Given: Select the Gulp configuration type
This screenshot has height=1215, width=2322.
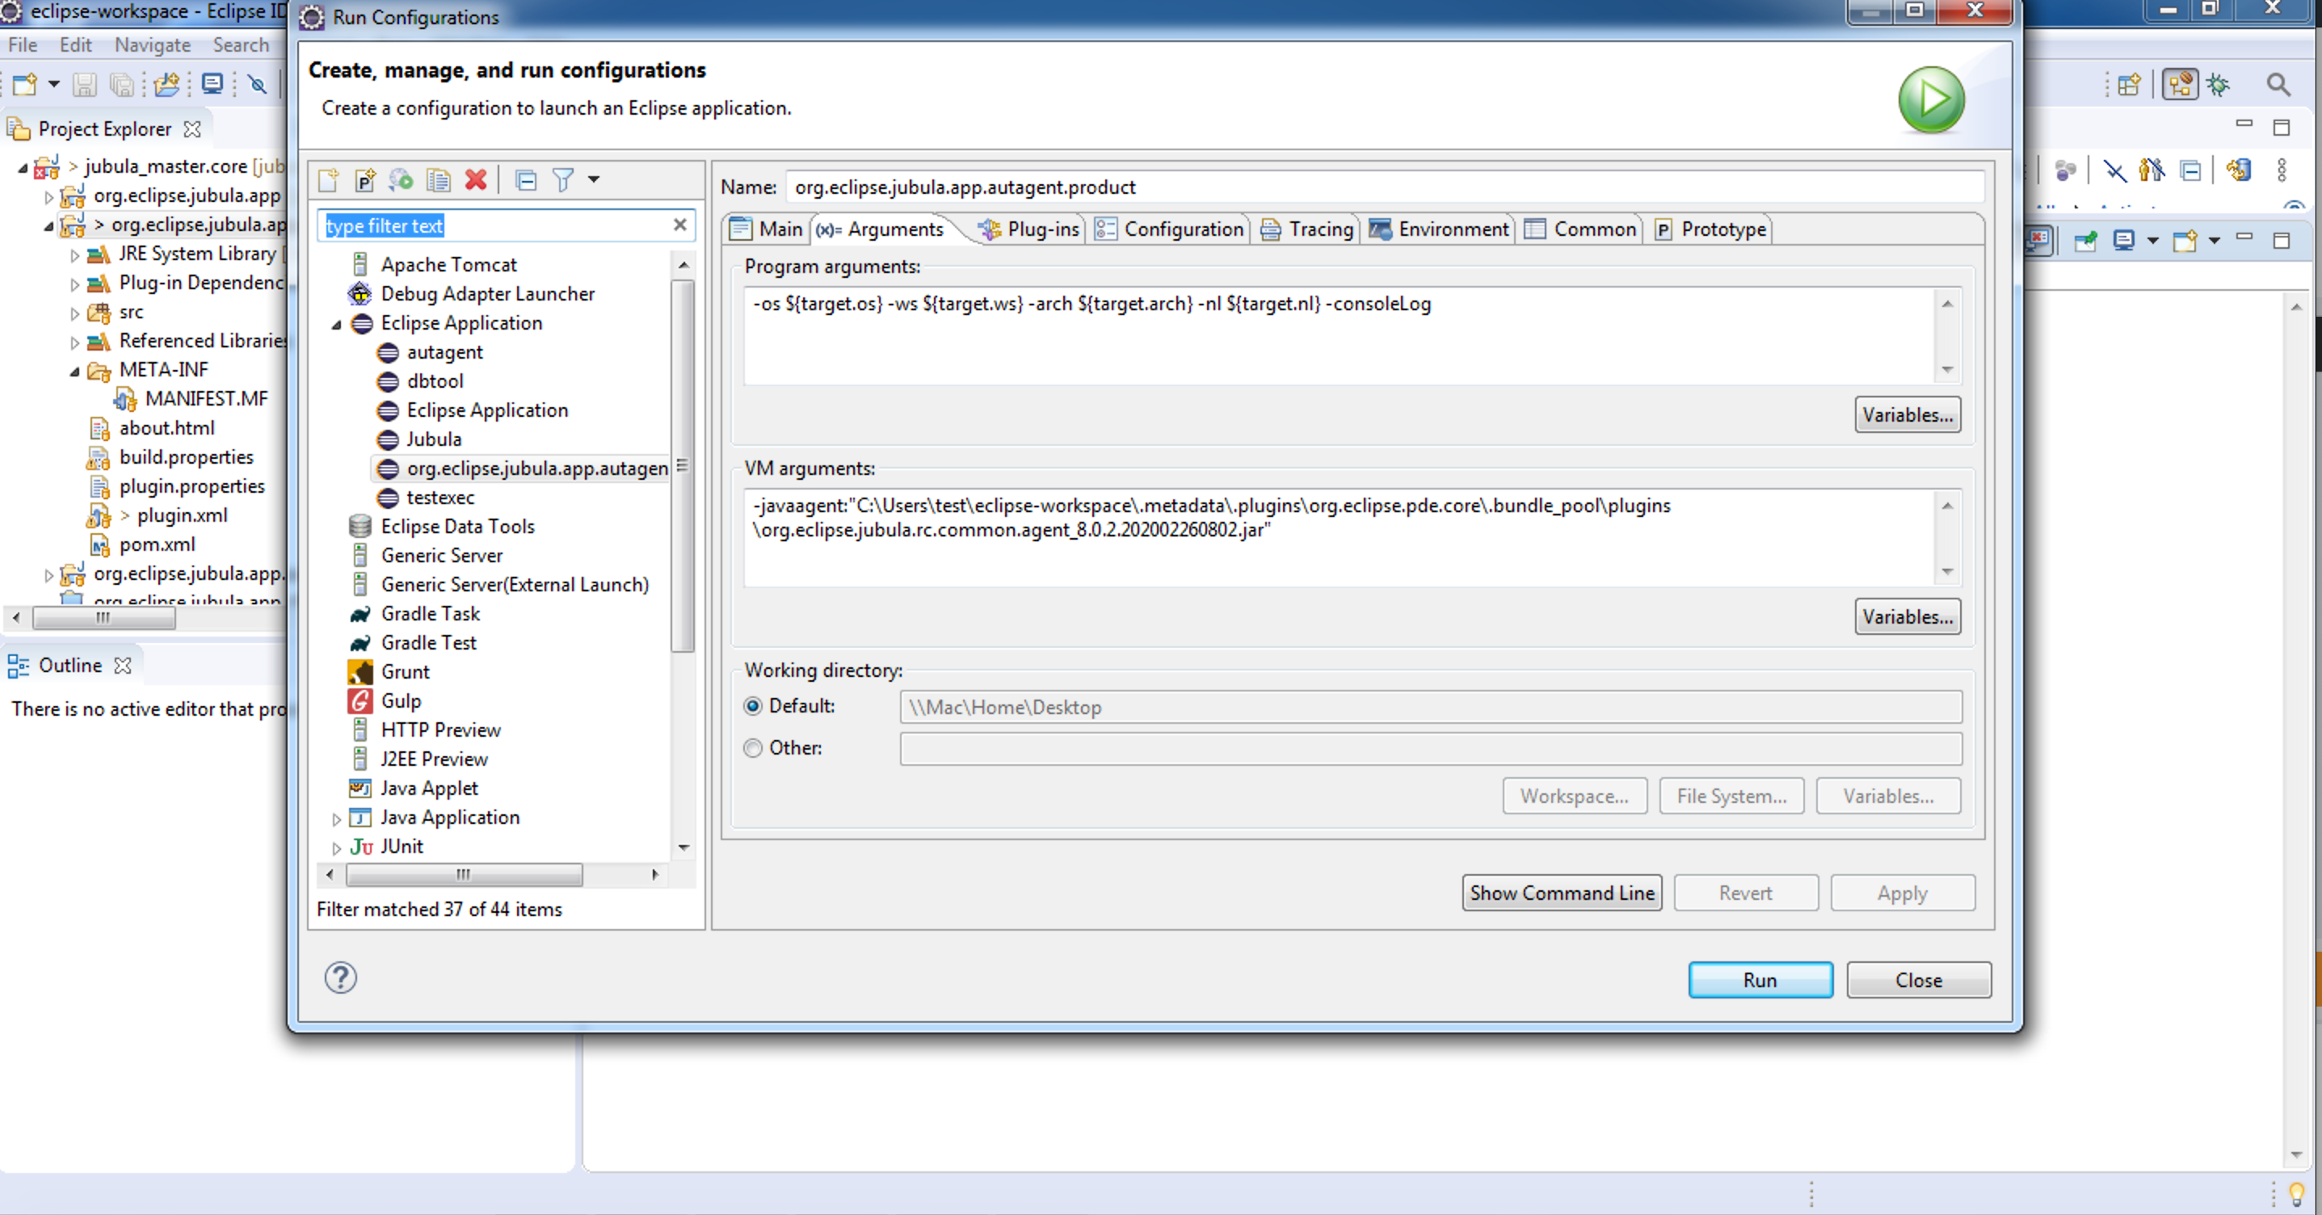Looking at the screenshot, I should tap(400, 700).
